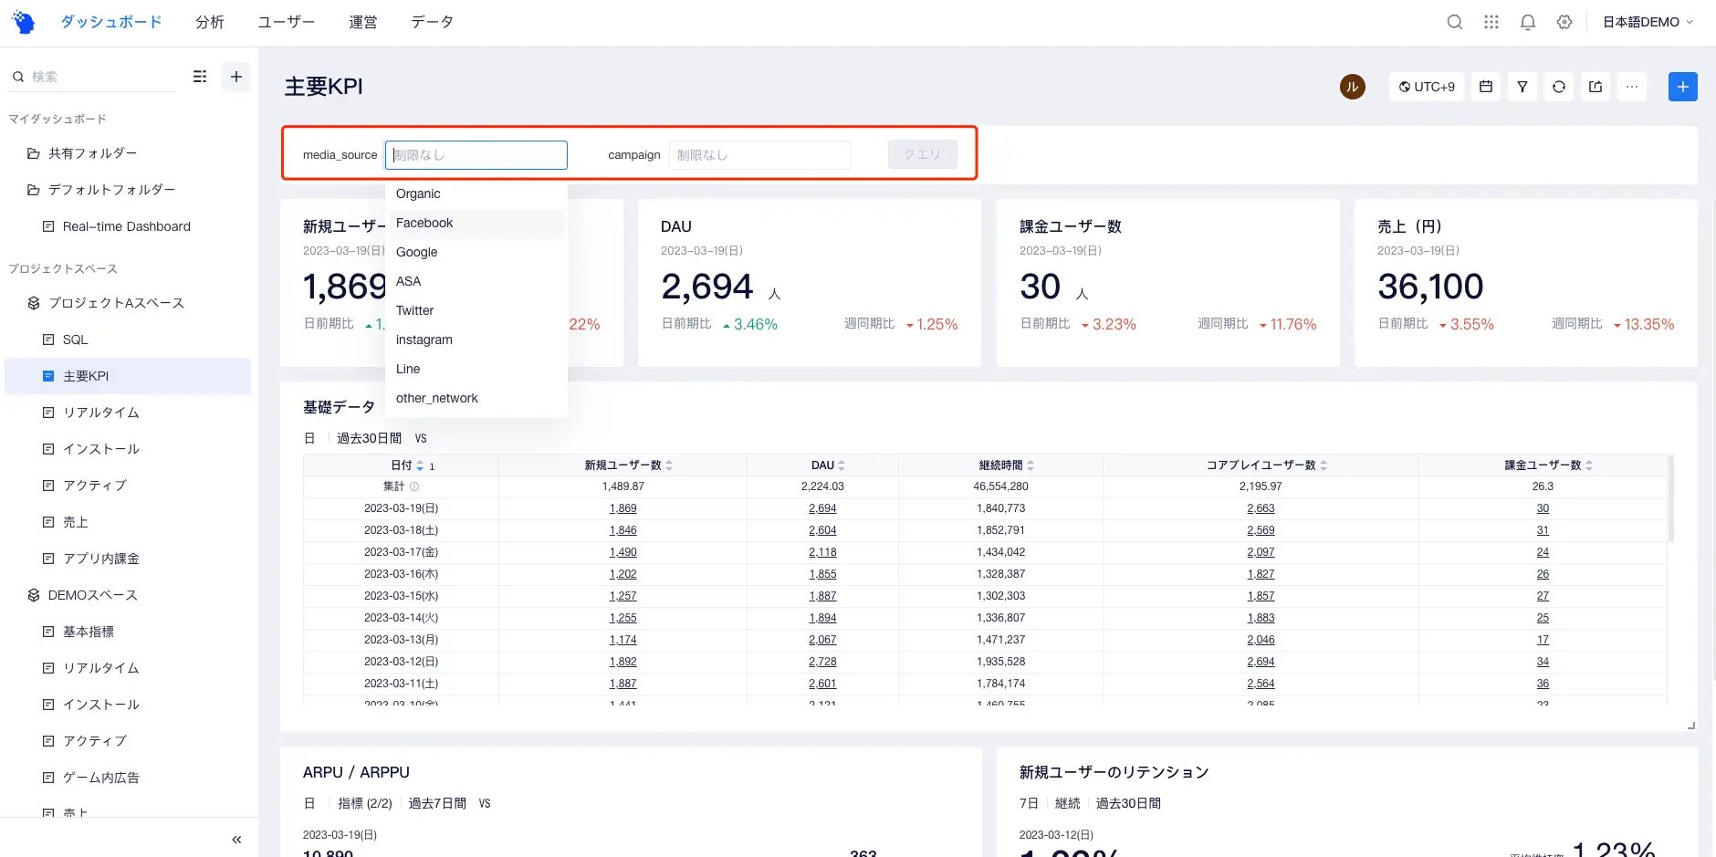The width and height of the screenshot is (1716, 857).
Task: Open the dashboard calendar date icon
Action: 1486,87
